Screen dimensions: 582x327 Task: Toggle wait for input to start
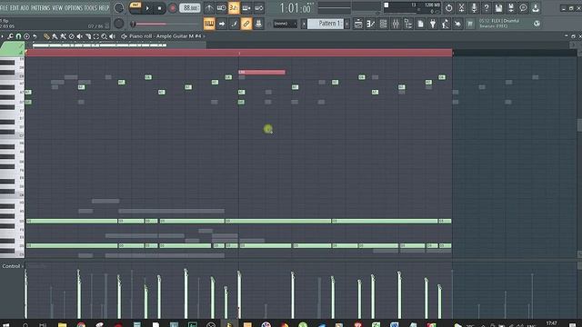click(x=221, y=8)
